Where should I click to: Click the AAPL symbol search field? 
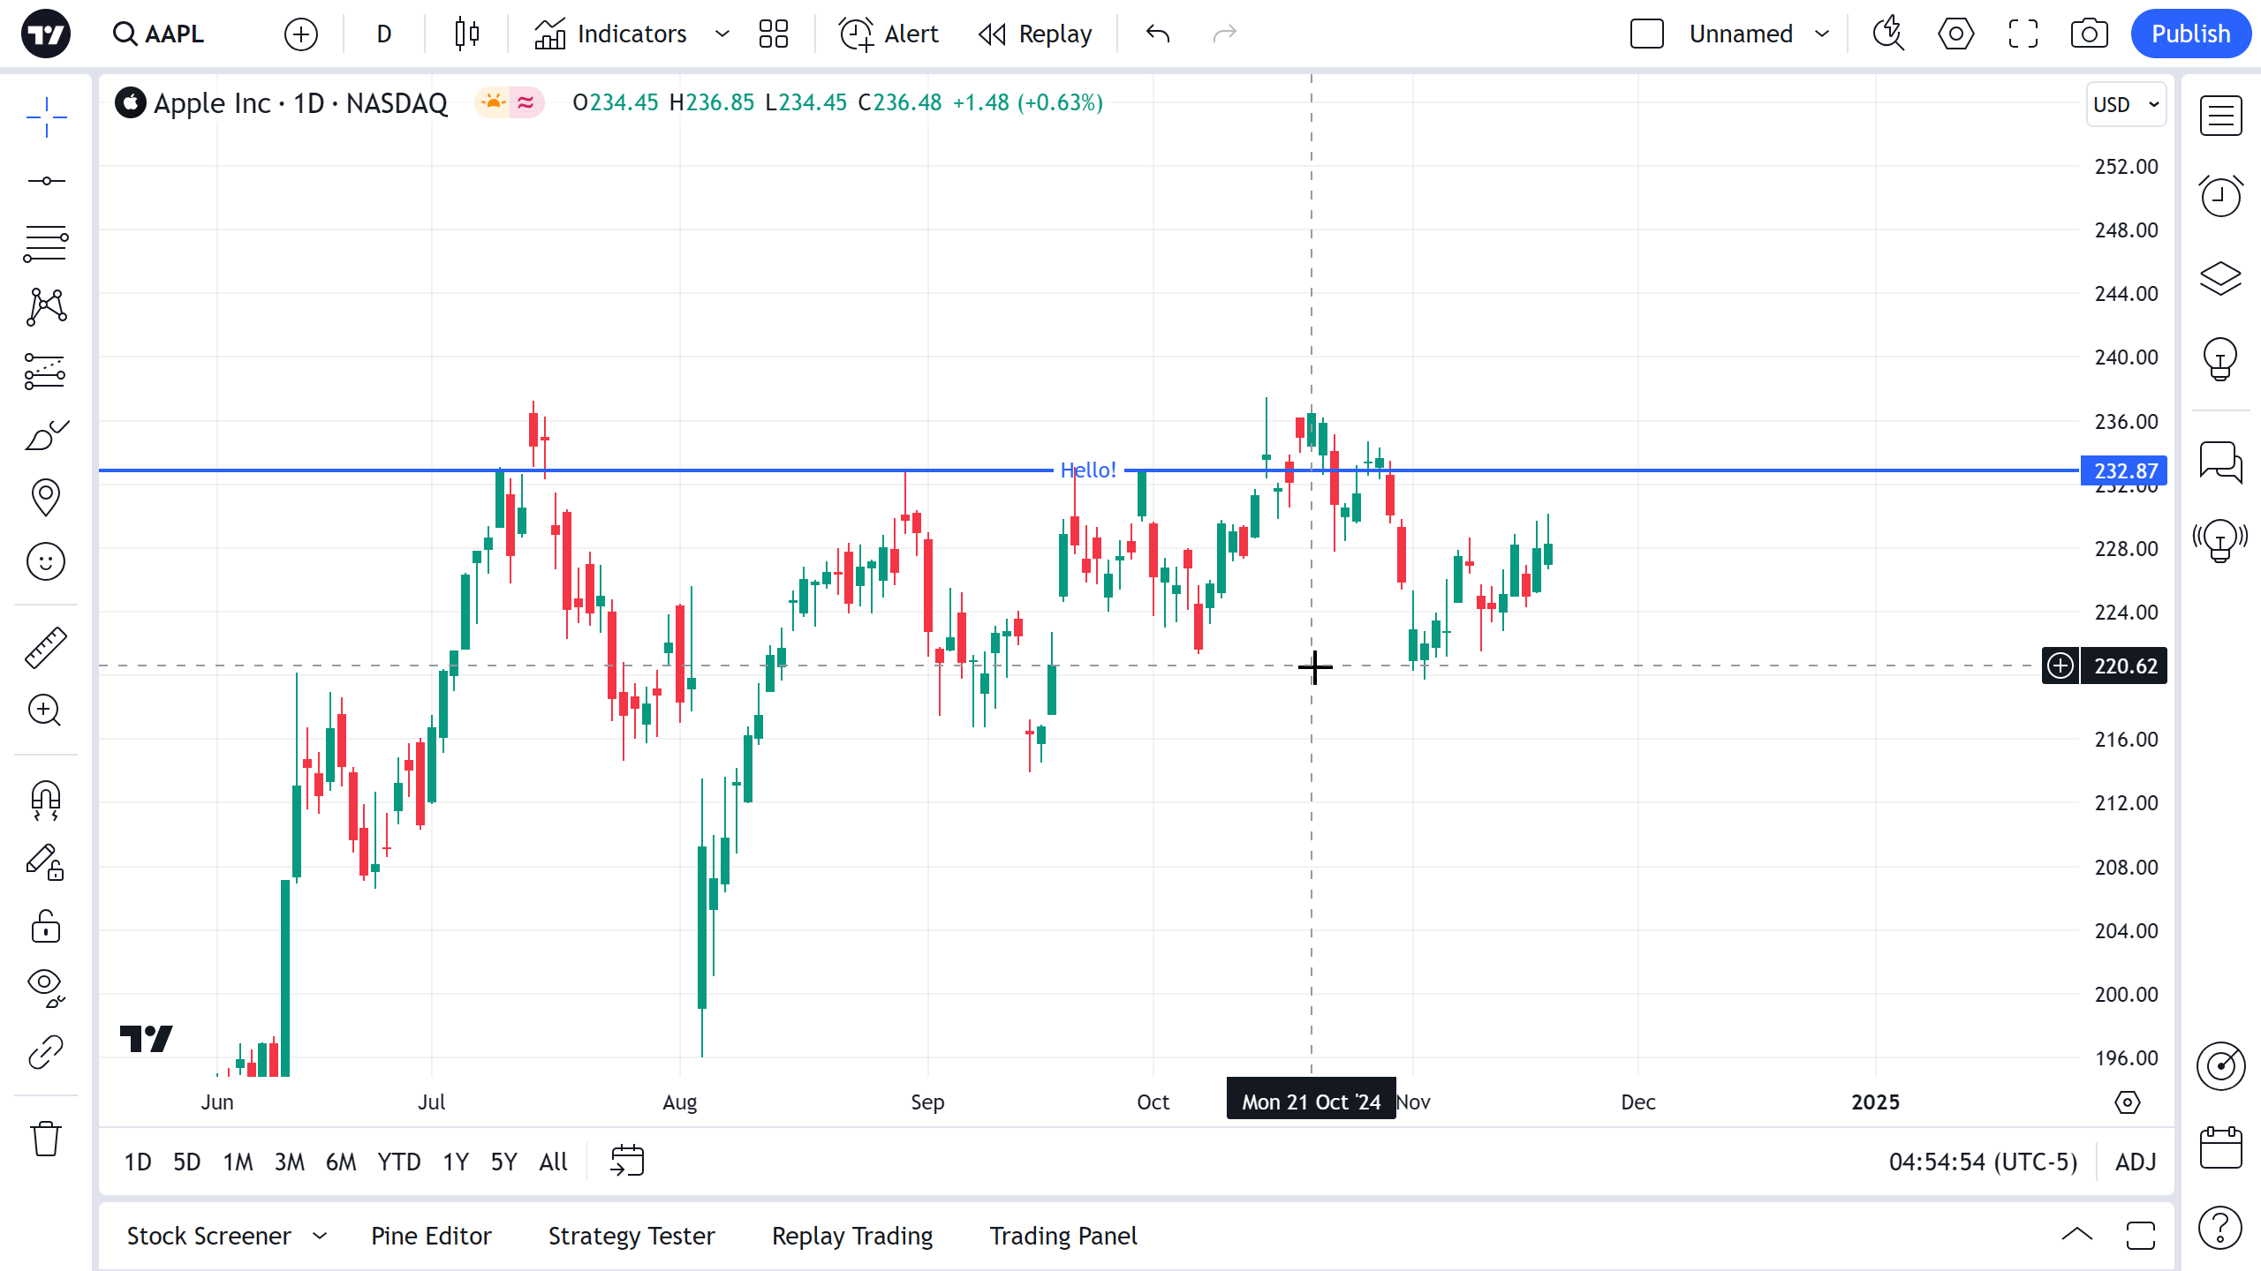[161, 34]
